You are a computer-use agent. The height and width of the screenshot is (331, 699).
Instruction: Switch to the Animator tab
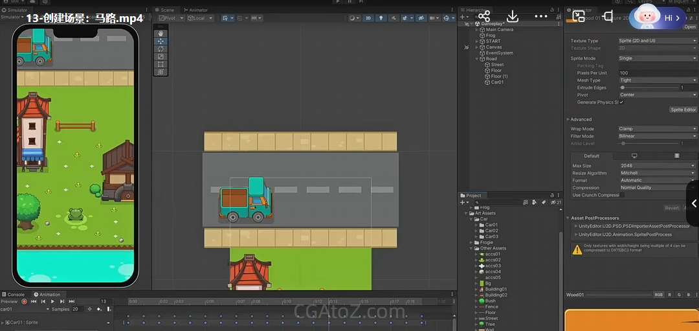tap(197, 10)
